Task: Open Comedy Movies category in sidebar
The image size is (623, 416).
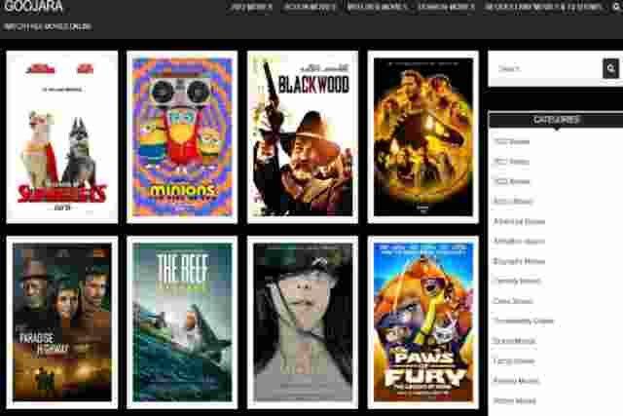Action: click(517, 282)
